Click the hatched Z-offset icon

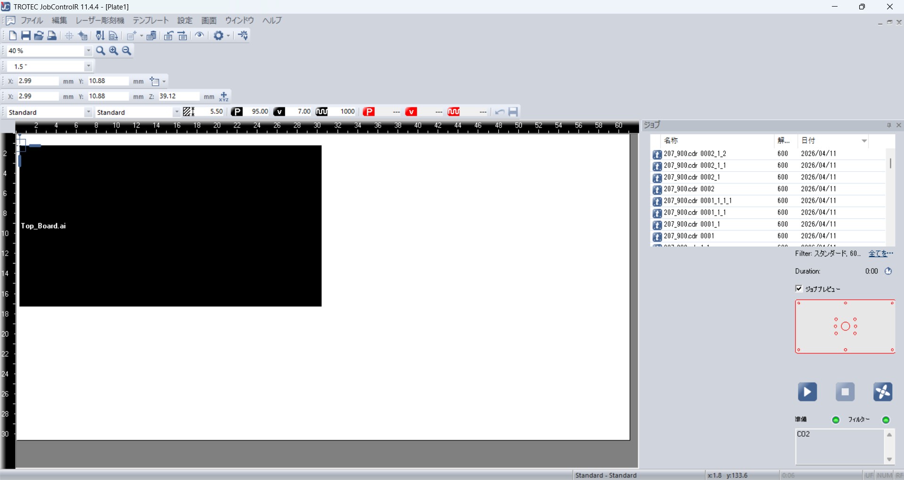click(189, 112)
